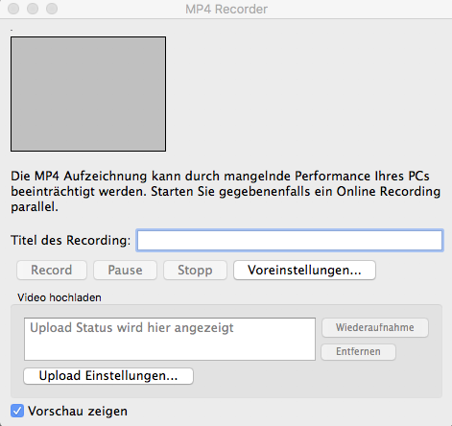Click the Upload Status text area
452x426 pixels.
[170, 339]
